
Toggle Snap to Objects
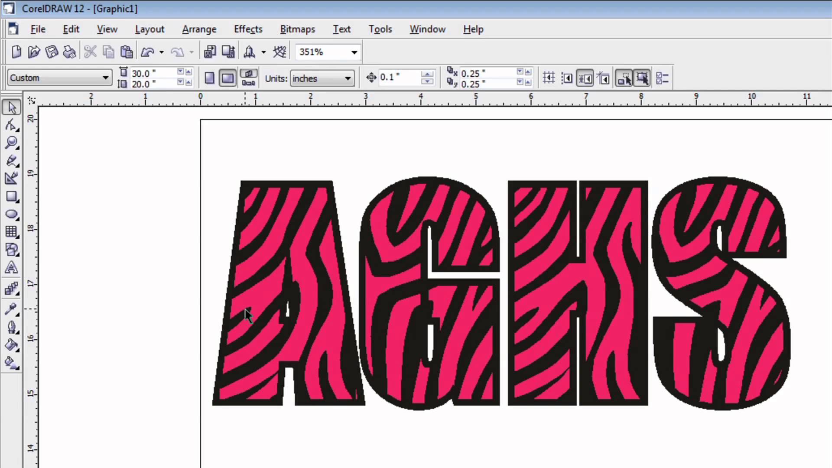585,78
